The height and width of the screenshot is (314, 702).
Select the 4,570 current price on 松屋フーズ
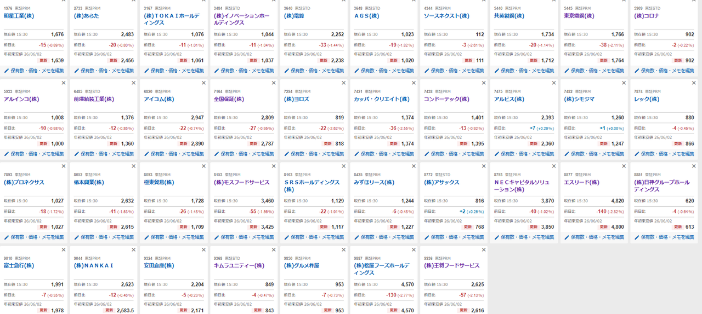point(407,284)
